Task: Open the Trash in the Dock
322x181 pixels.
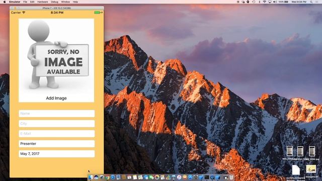Action: [x=231, y=177]
